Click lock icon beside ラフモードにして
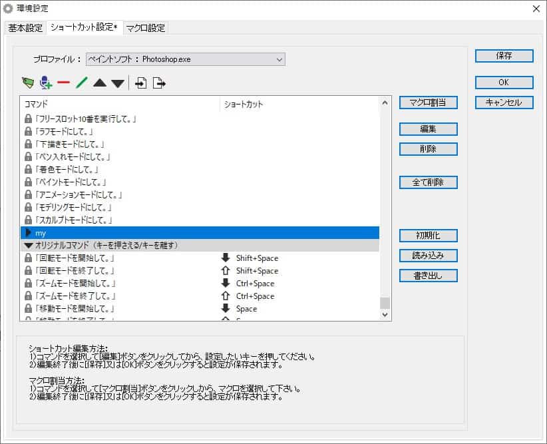The width and height of the screenshot is (547, 444). coord(28,132)
